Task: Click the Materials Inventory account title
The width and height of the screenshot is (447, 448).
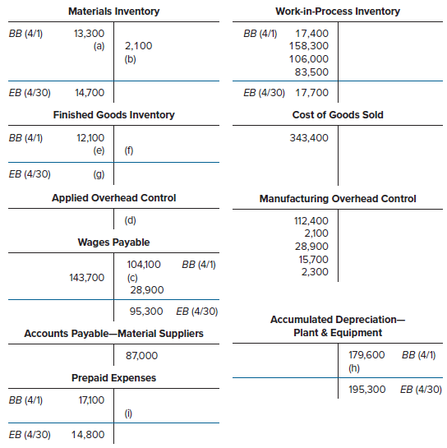Action: tap(113, 12)
